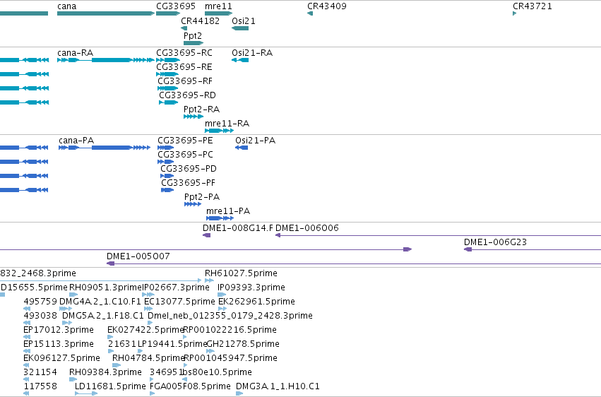Select the Osi21 gene label
The height and width of the screenshot is (397, 601).
pyautogui.click(x=244, y=20)
